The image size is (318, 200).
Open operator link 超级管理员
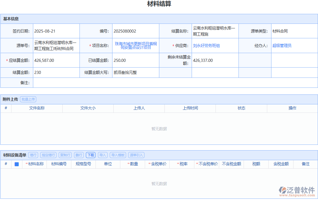pyautogui.click(x=282, y=46)
